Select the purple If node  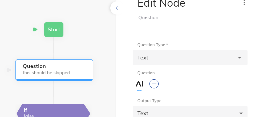coord(53,111)
